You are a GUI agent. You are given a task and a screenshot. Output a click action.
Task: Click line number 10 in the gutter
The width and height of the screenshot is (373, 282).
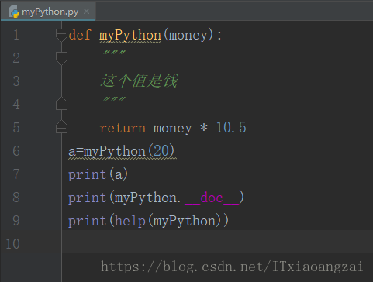pyautogui.click(x=12, y=244)
